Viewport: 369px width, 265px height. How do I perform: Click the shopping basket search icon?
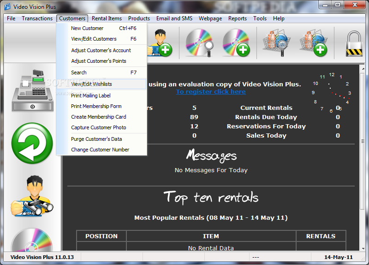click(x=276, y=43)
